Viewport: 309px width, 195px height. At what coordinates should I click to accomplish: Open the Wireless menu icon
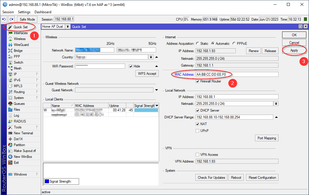tap(10, 39)
